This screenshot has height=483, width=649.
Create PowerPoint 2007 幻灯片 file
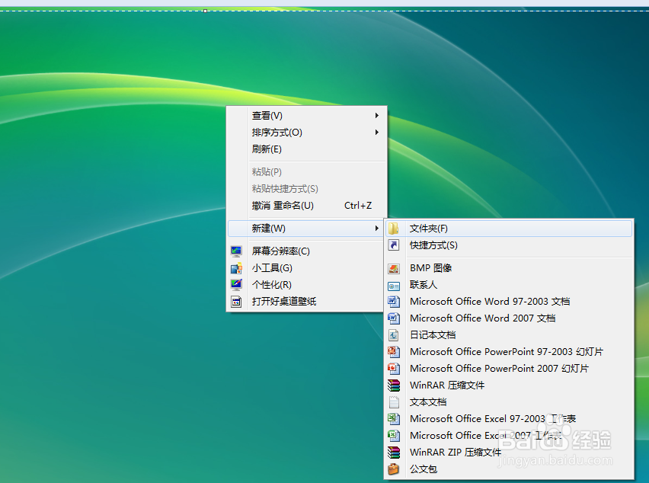click(509, 369)
